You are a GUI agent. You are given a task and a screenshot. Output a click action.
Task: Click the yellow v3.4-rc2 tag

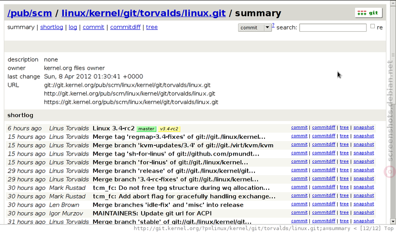tap(169, 129)
